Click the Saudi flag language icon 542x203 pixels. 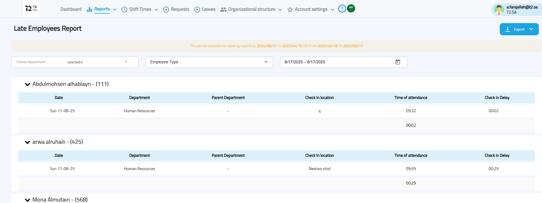coord(351,9)
